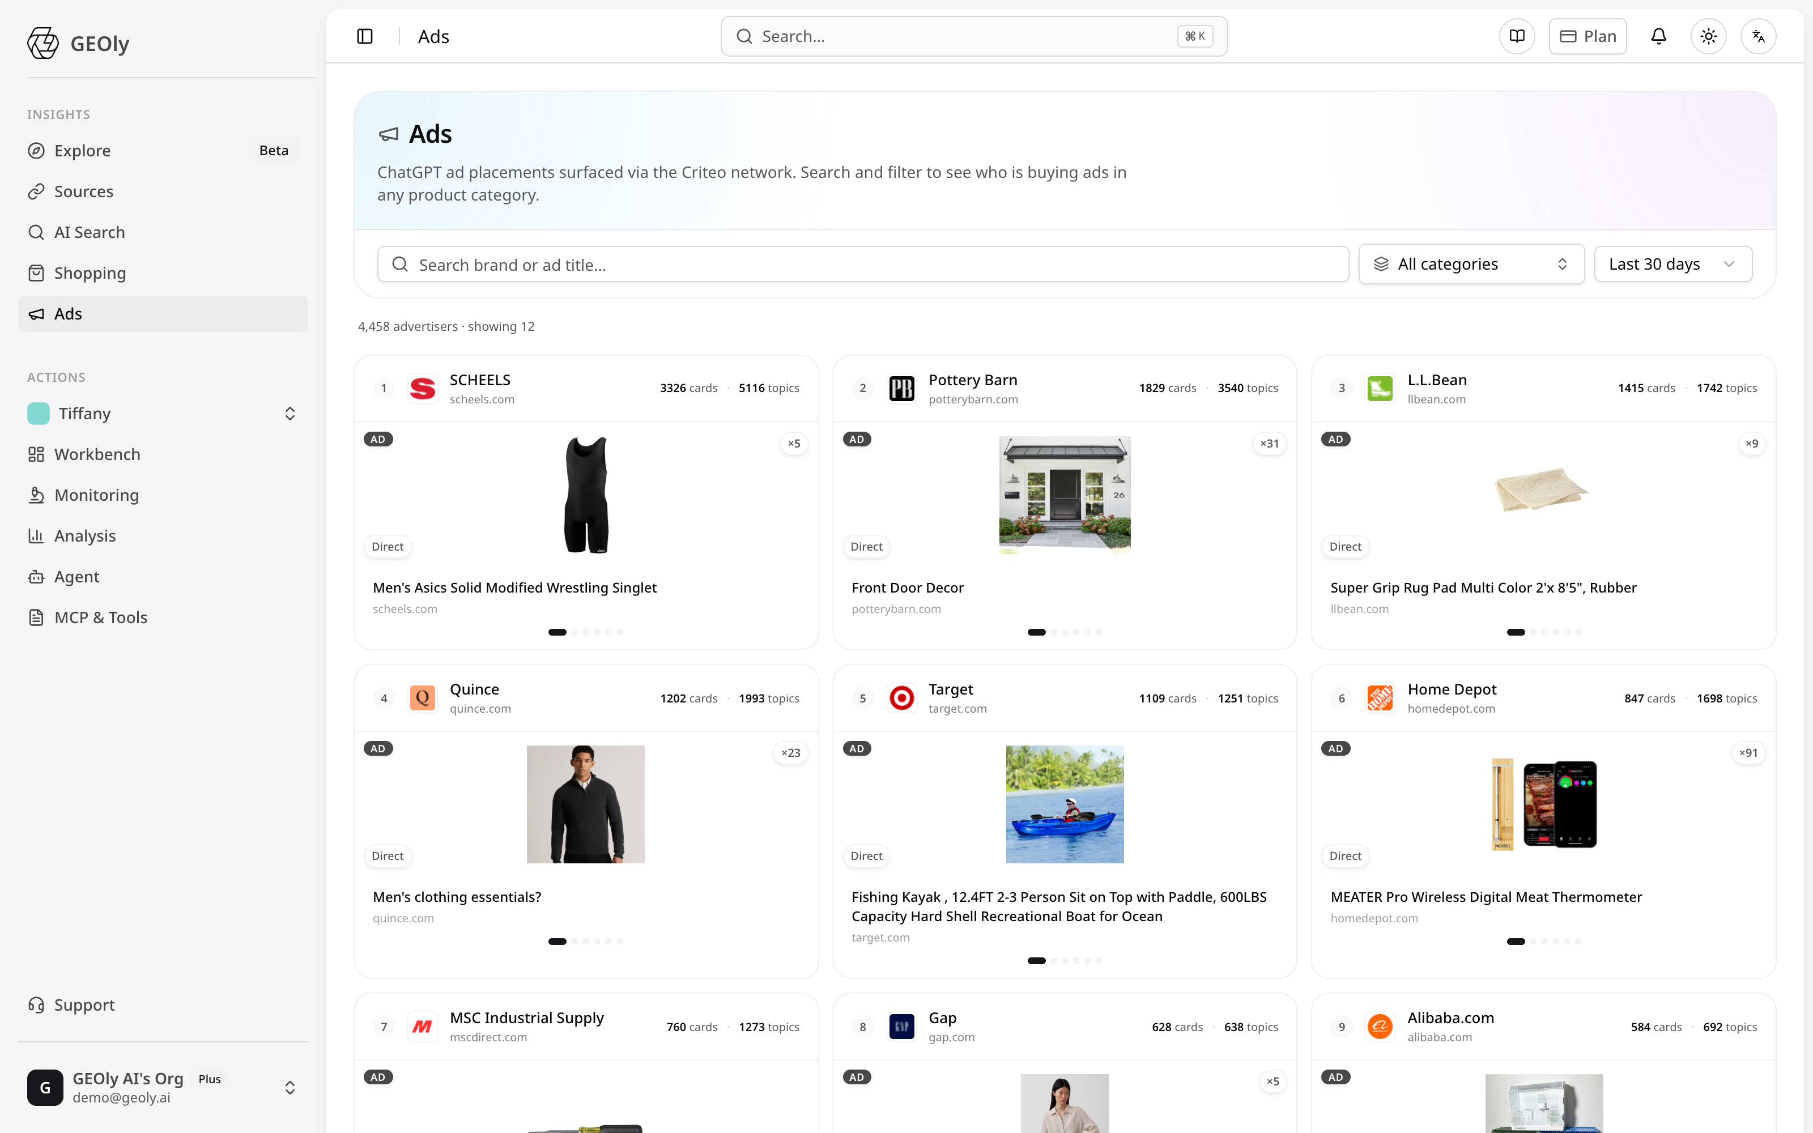
Task: Click the Quince logo icon
Action: pos(423,698)
